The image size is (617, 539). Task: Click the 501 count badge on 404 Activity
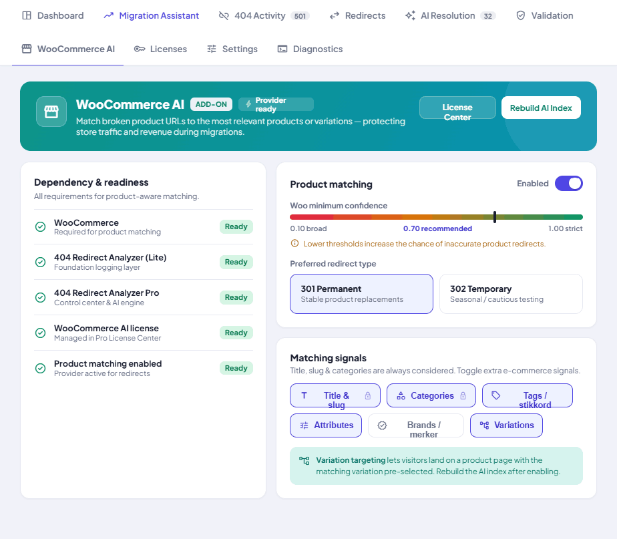tap(300, 16)
